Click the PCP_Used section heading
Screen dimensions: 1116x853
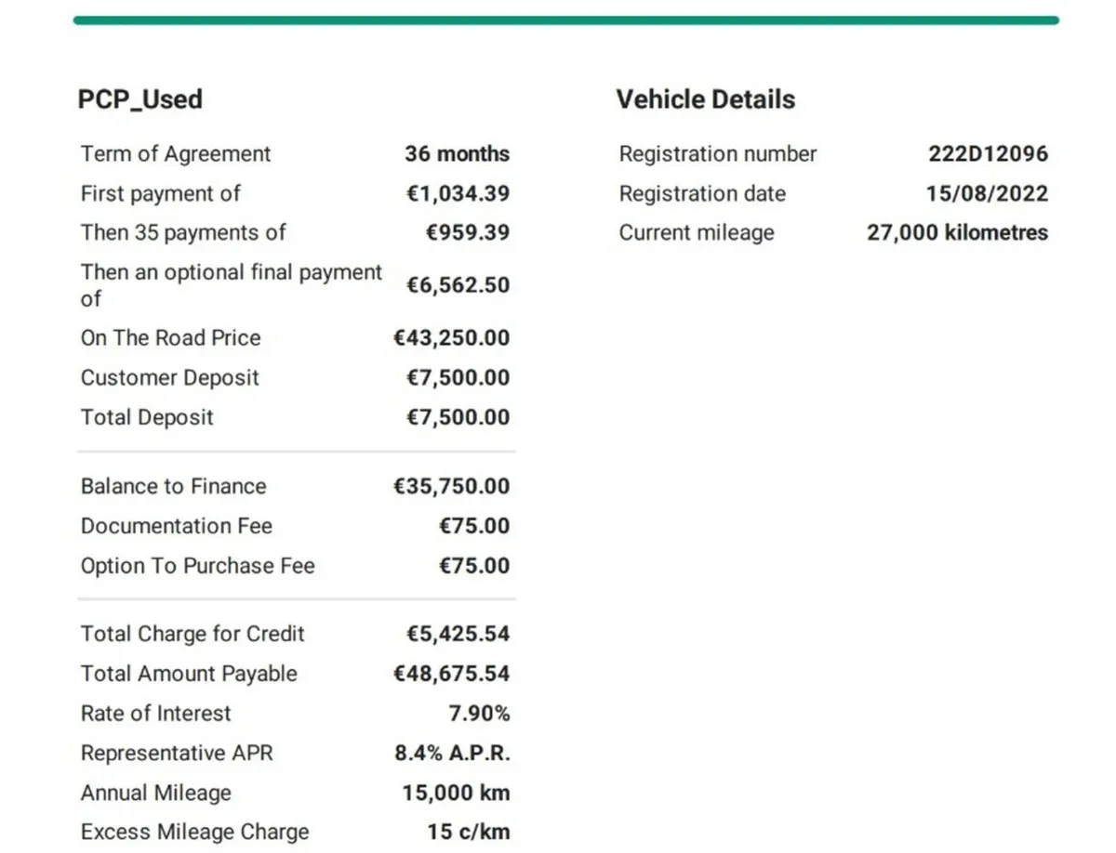(x=140, y=99)
